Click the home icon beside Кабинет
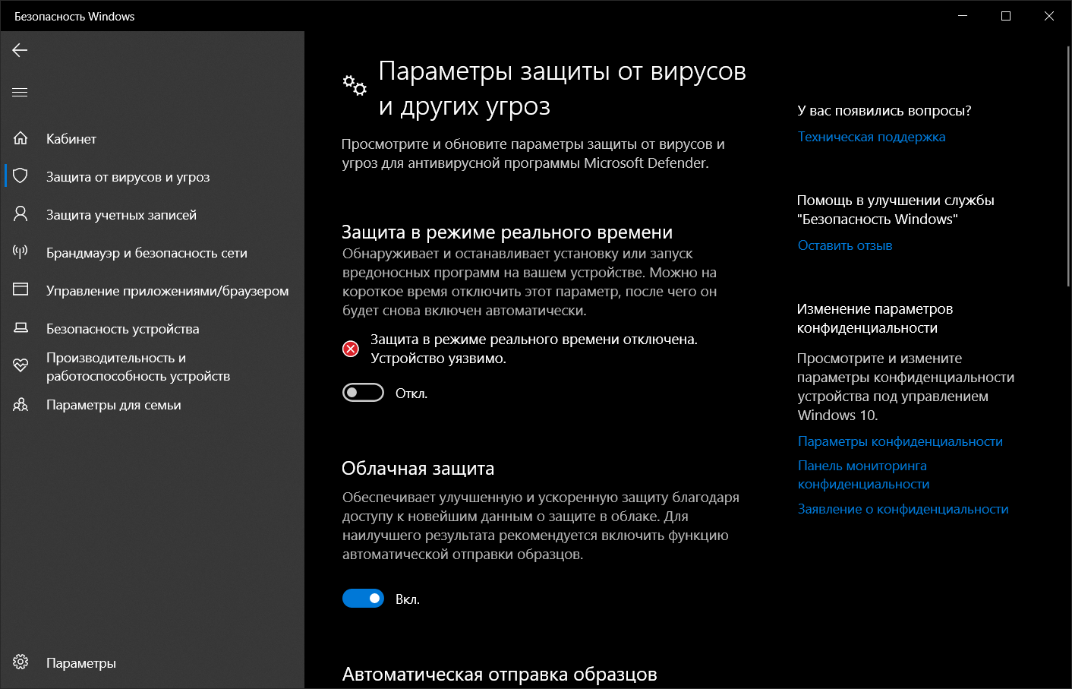This screenshot has height=689, width=1072. 20,138
